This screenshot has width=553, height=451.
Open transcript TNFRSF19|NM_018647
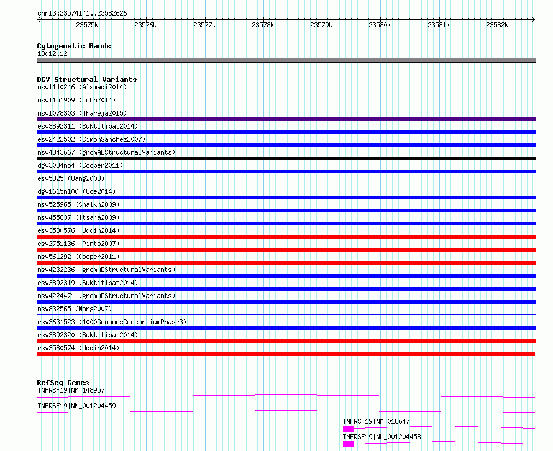[x=377, y=421]
